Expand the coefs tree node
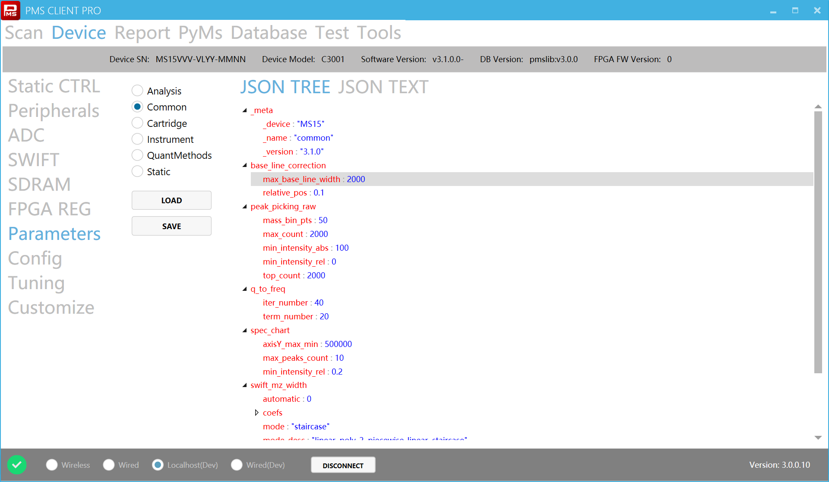The height and width of the screenshot is (482, 829). point(256,413)
